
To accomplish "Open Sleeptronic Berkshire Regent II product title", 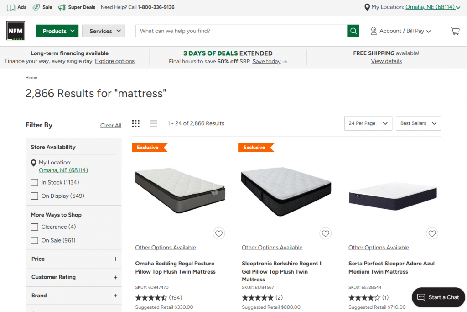I will pos(282,271).
